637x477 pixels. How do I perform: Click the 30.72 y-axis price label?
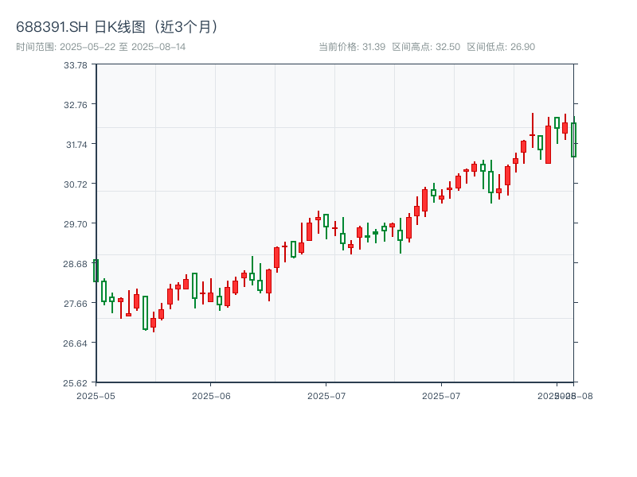[x=76, y=184]
